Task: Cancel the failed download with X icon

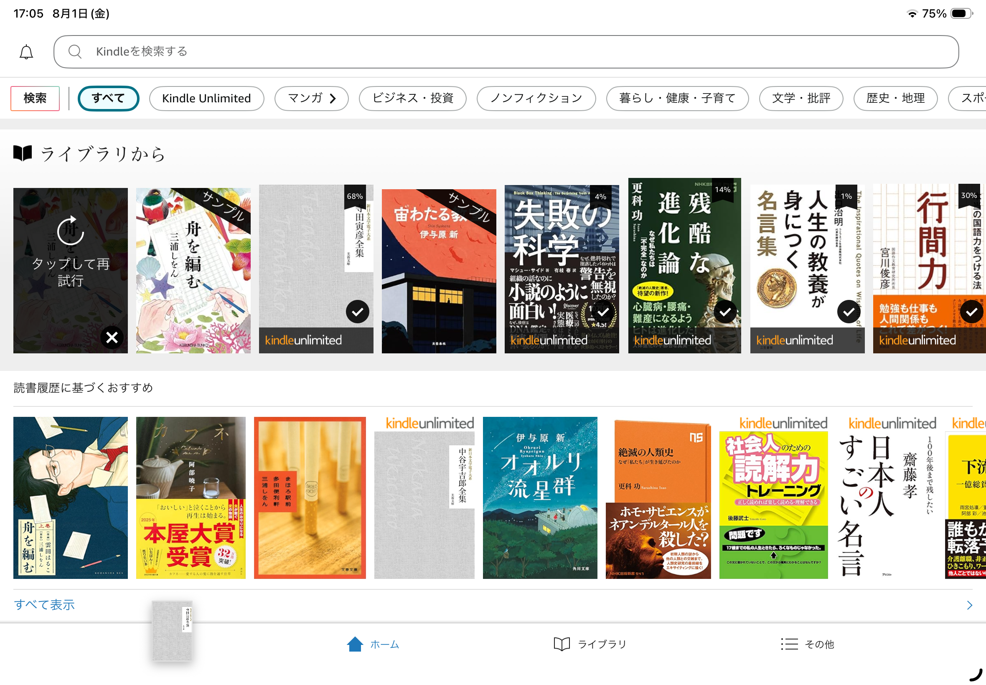Action: pos(112,338)
